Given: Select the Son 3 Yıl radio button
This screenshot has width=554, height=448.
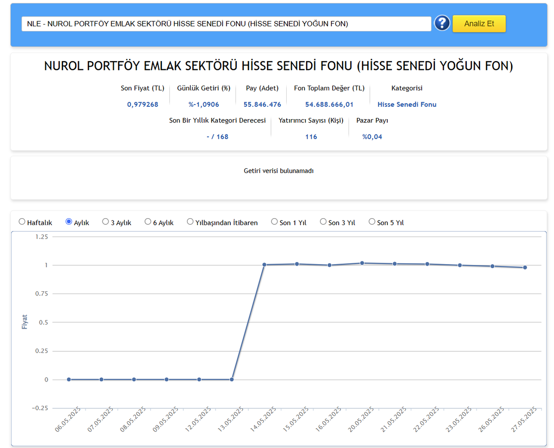Looking at the screenshot, I should click(x=323, y=221).
